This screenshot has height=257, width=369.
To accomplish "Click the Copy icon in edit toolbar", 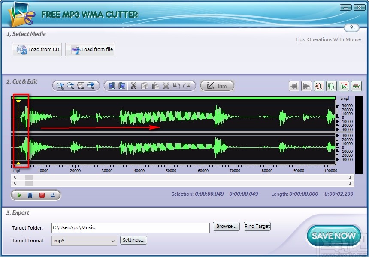I will click(x=145, y=86).
